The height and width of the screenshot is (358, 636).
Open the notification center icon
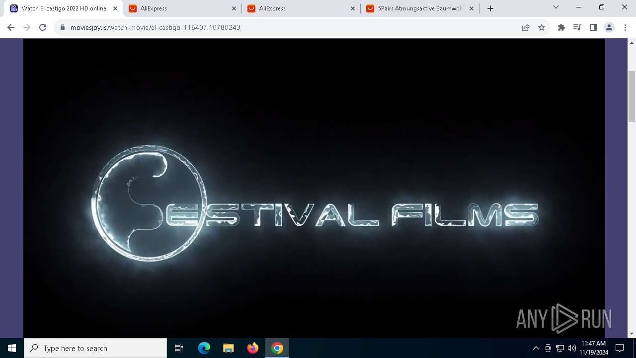[620, 348]
